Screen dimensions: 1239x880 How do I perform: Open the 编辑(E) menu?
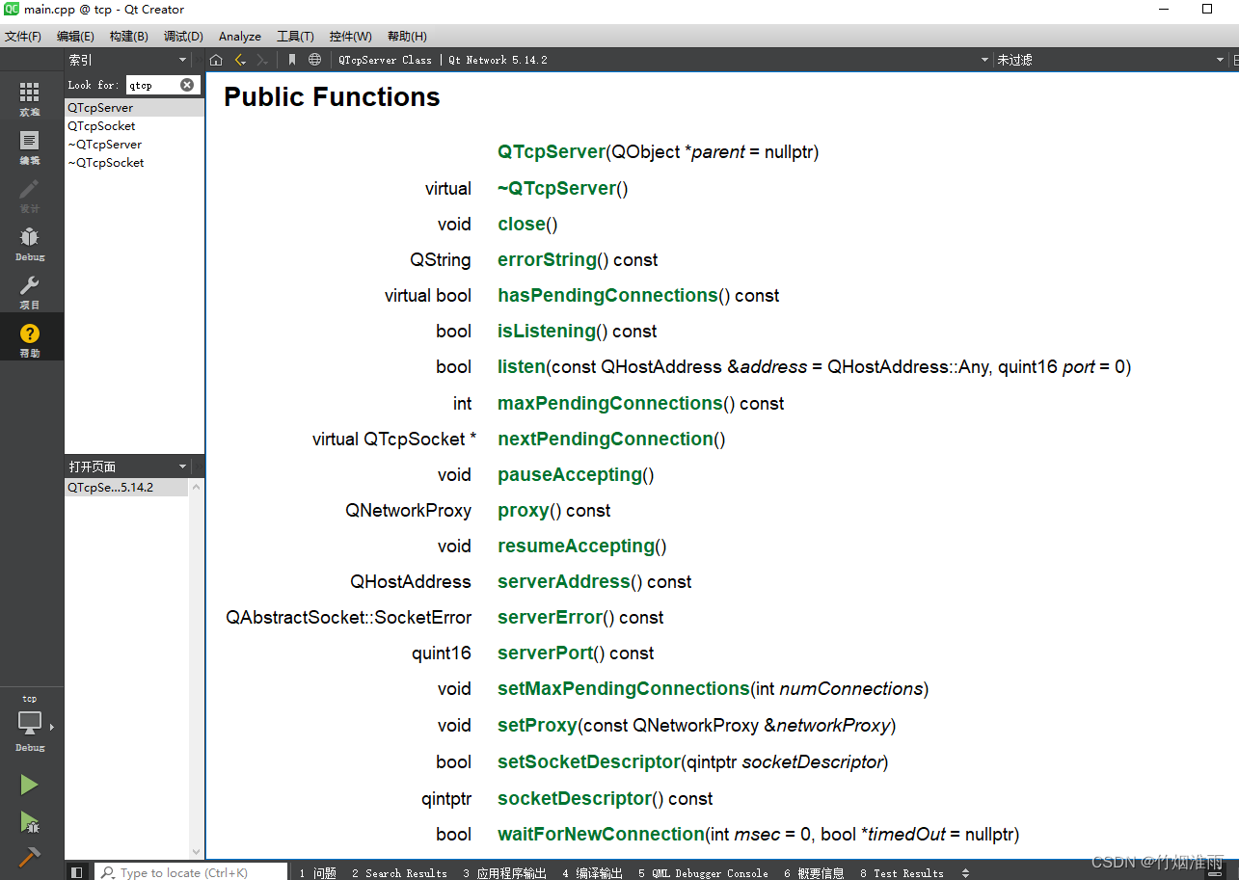75,36
